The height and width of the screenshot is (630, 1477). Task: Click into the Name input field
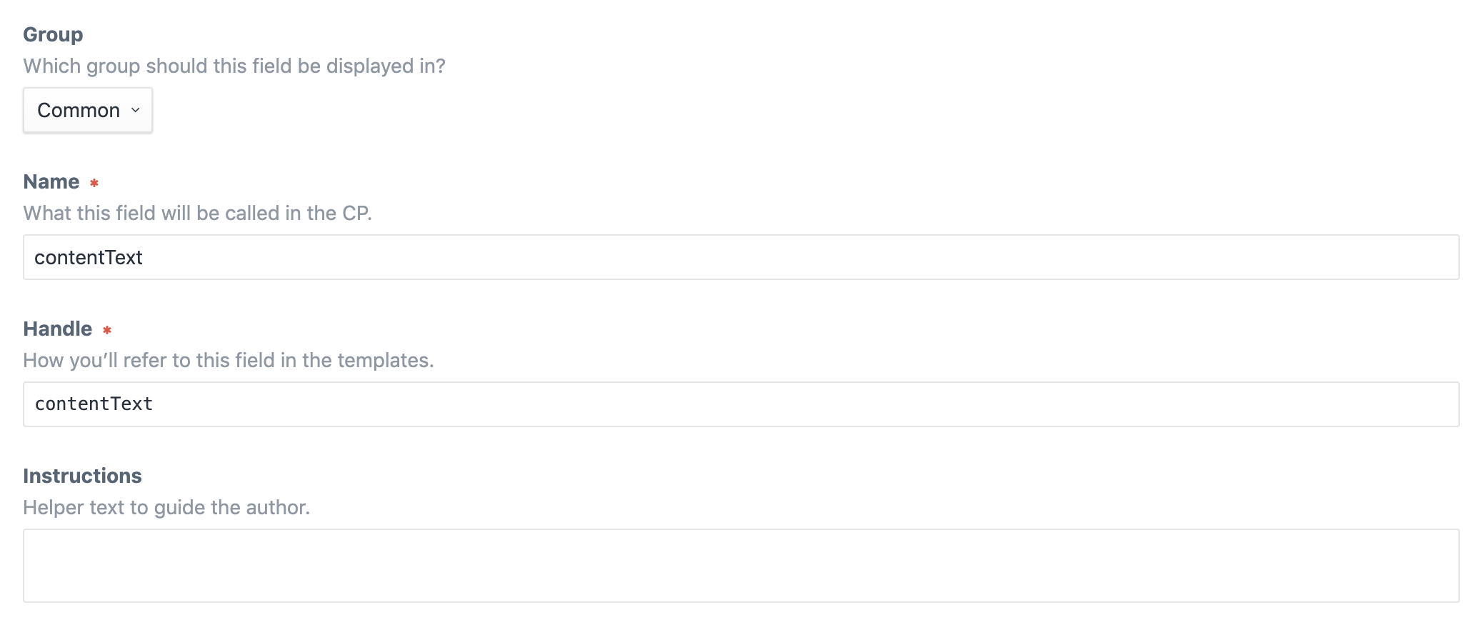coord(740,257)
